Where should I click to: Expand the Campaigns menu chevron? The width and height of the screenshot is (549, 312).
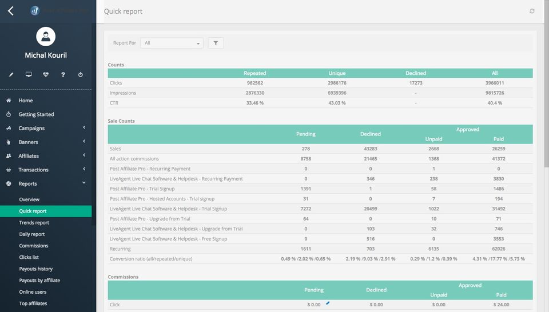pyautogui.click(x=84, y=127)
